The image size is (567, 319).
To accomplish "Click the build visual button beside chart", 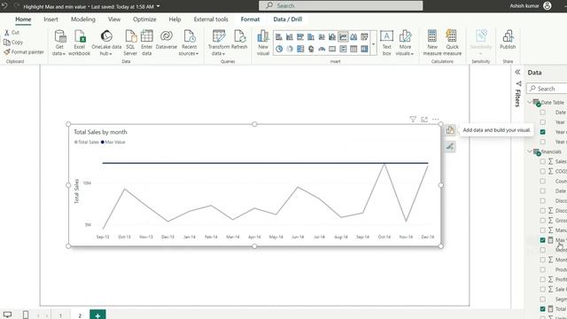I will [x=450, y=130].
